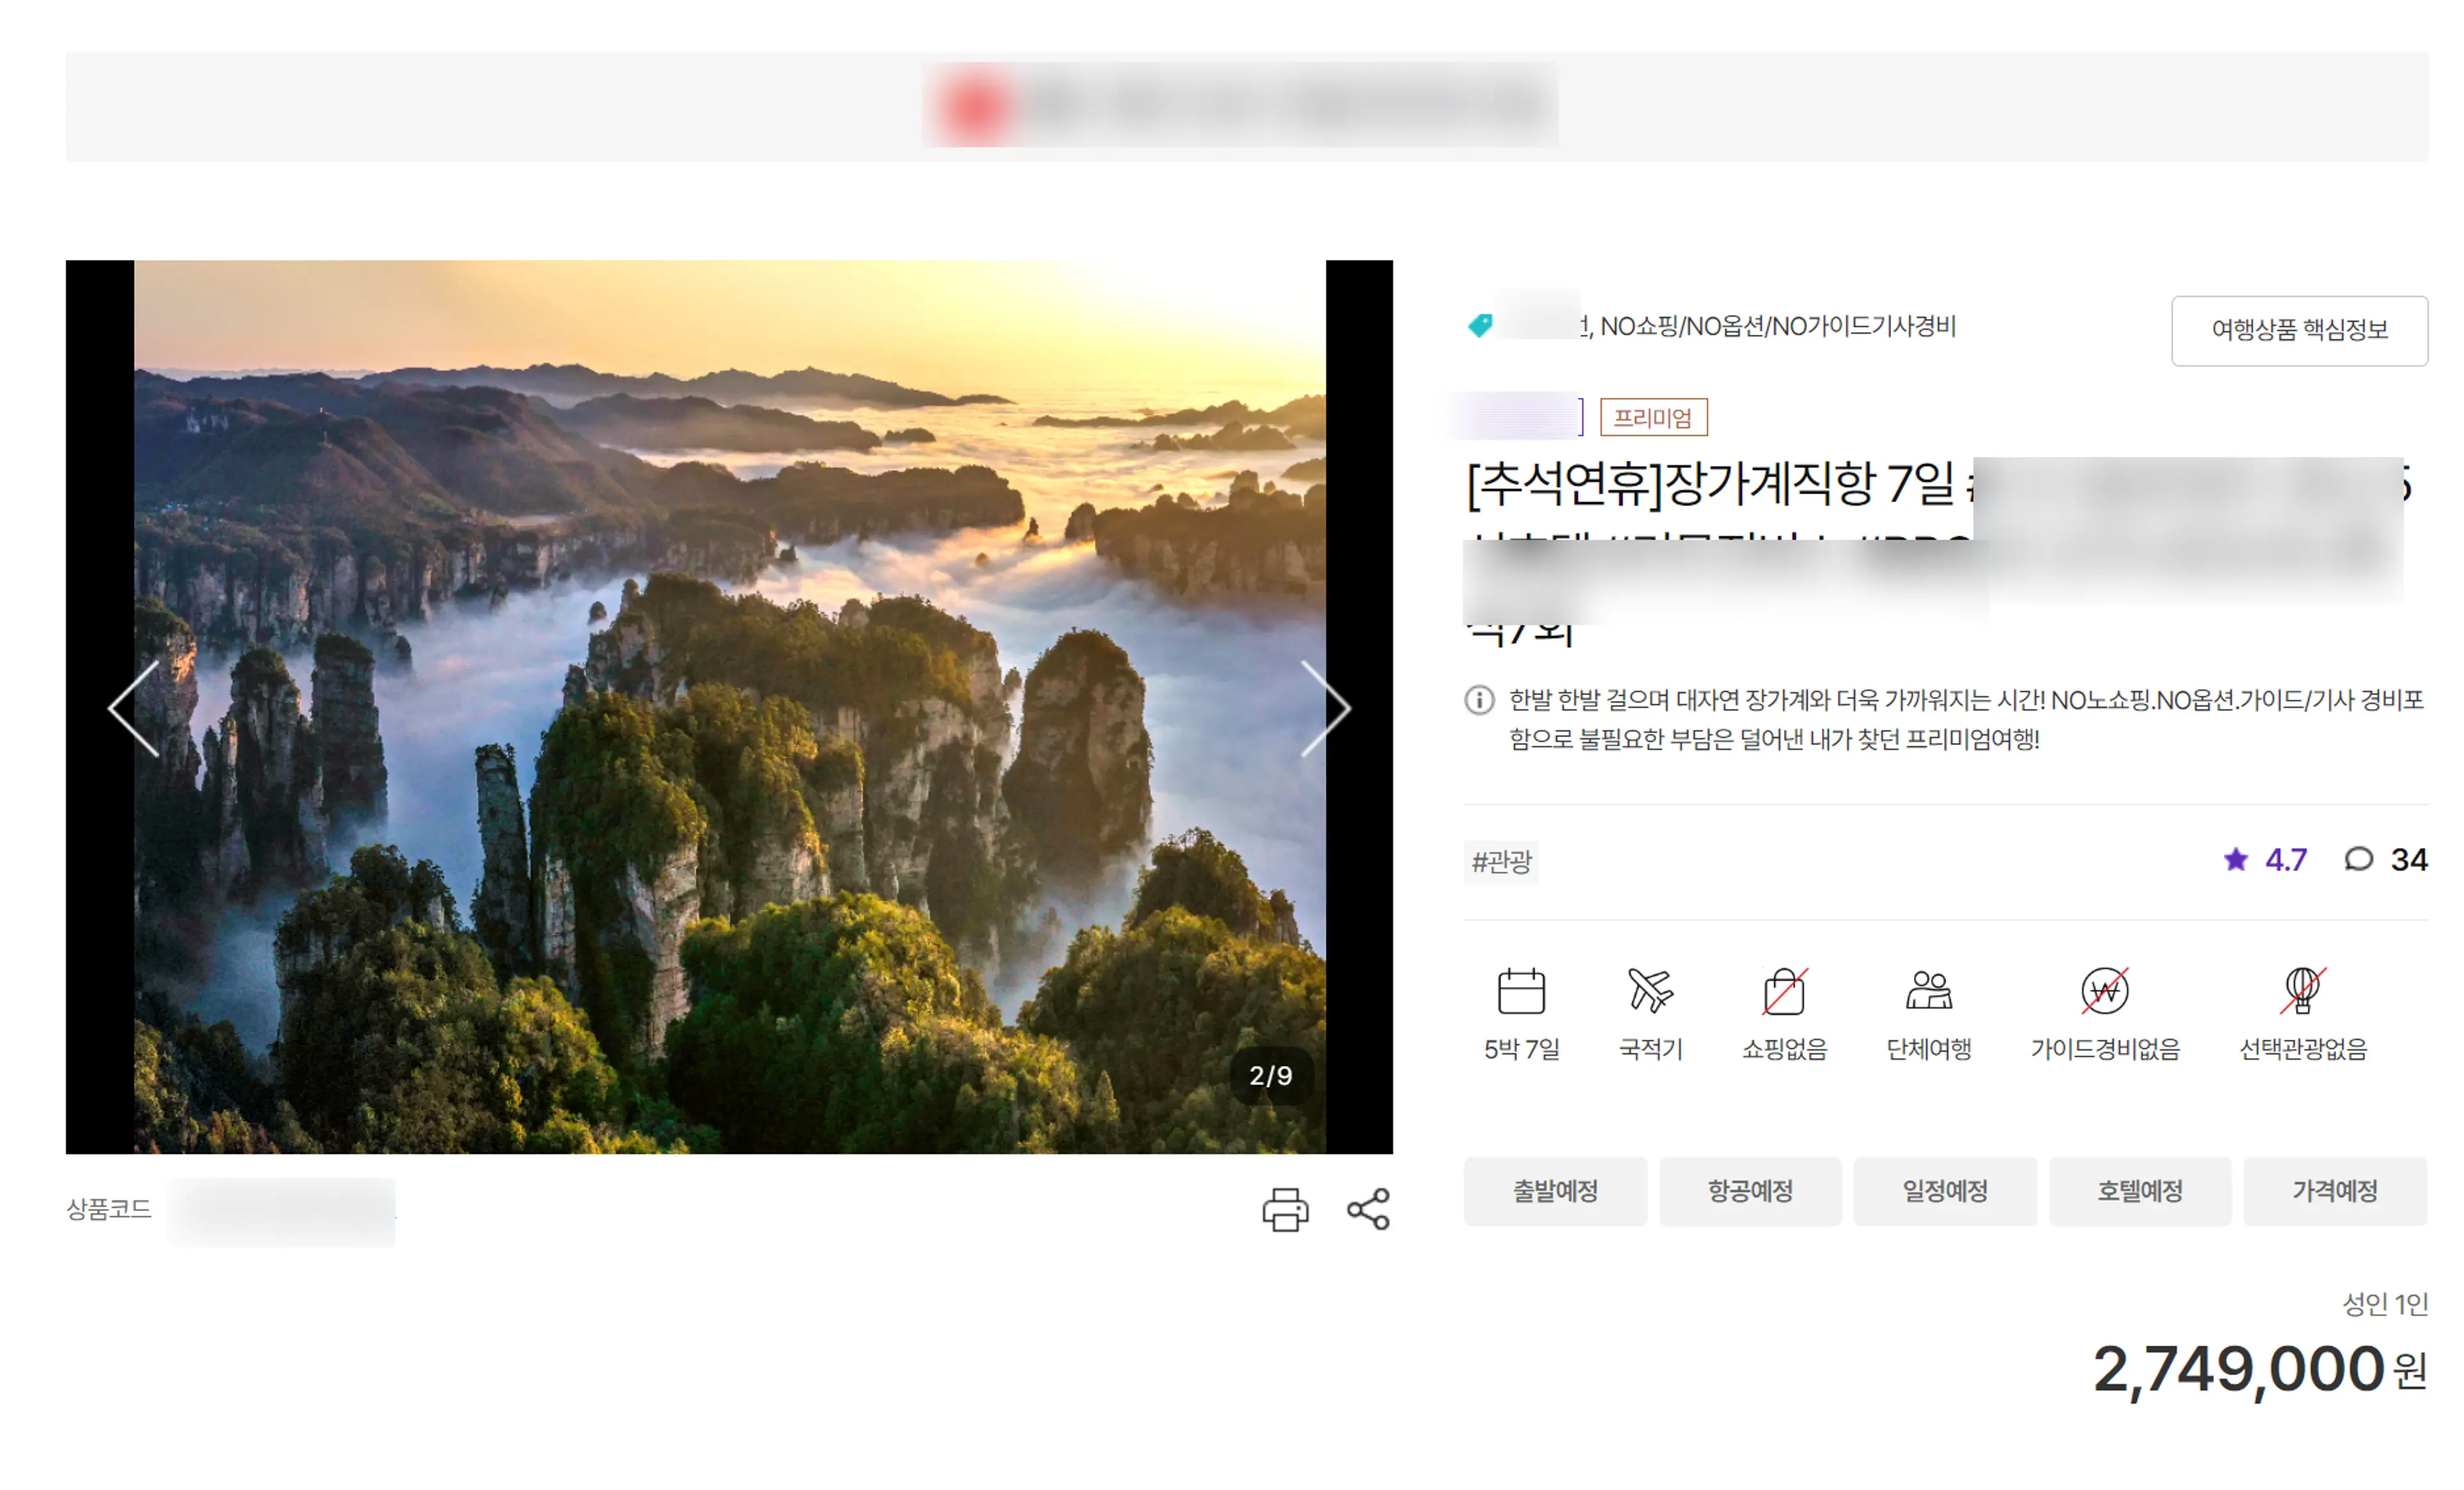Jump to the 호텔예정 section
The height and width of the screenshot is (1490, 2464).
click(2140, 1191)
